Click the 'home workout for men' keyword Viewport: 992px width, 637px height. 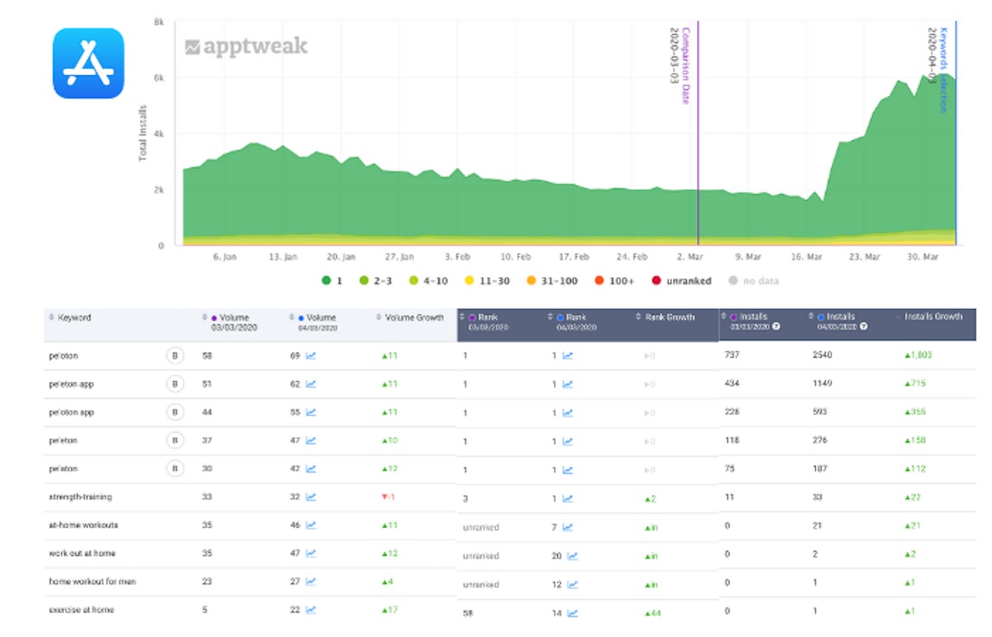point(92,582)
